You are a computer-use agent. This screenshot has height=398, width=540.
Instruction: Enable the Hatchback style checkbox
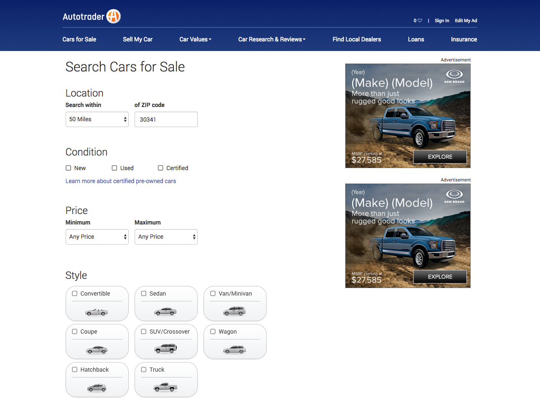tap(74, 370)
